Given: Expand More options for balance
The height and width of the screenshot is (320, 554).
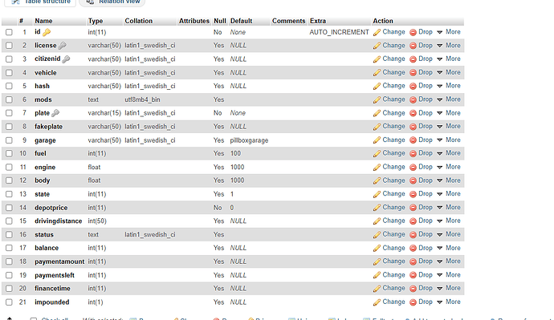Looking at the screenshot, I should pyautogui.click(x=449, y=248).
